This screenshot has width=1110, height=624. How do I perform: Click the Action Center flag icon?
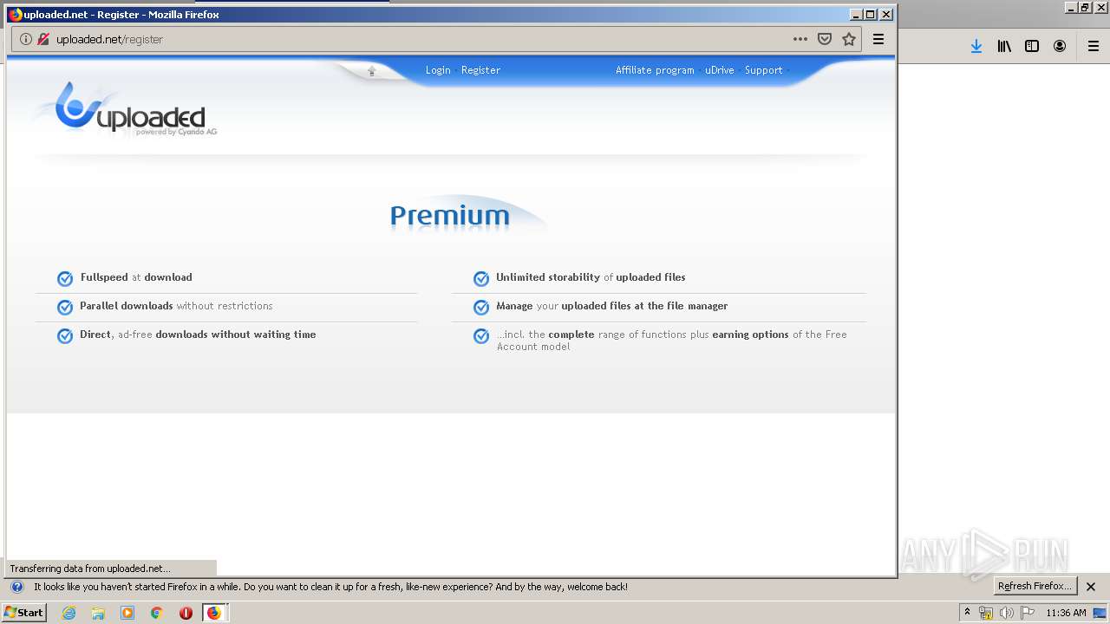1028,613
